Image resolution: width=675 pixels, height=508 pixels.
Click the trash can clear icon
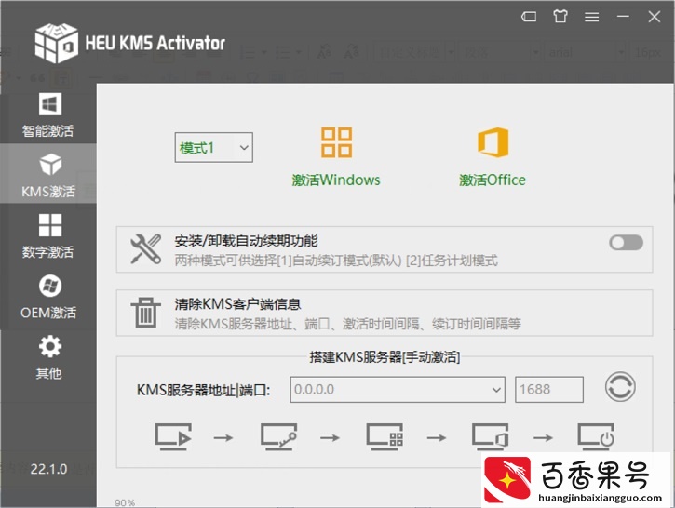click(x=145, y=313)
